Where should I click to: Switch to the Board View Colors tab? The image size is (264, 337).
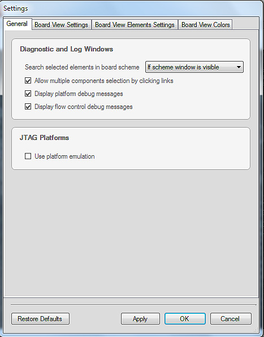[x=205, y=25]
